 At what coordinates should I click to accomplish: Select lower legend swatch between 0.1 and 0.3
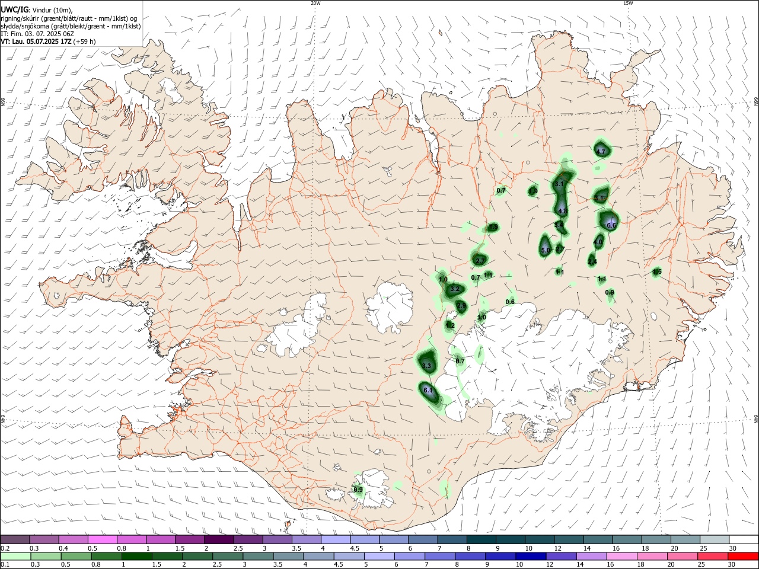pos(15,556)
